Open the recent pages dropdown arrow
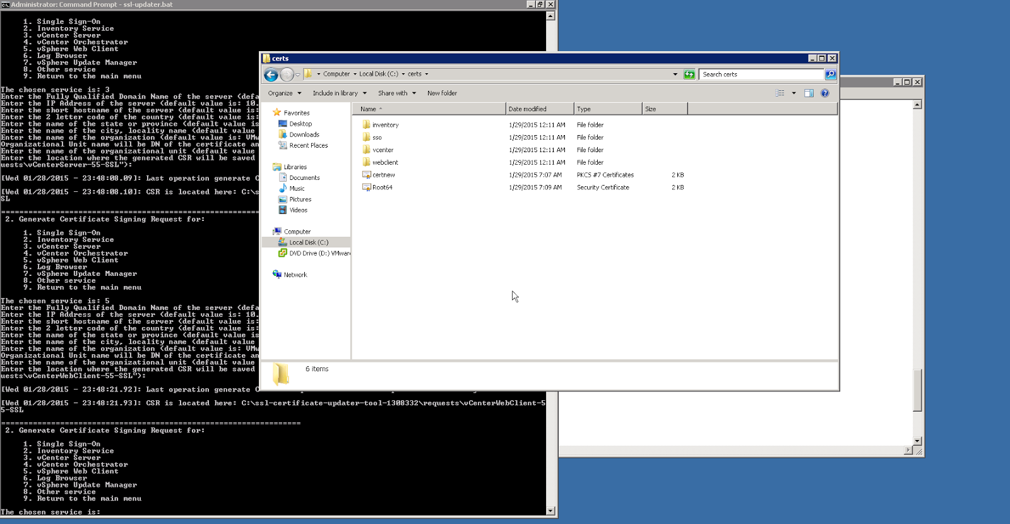 coord(298,74)
